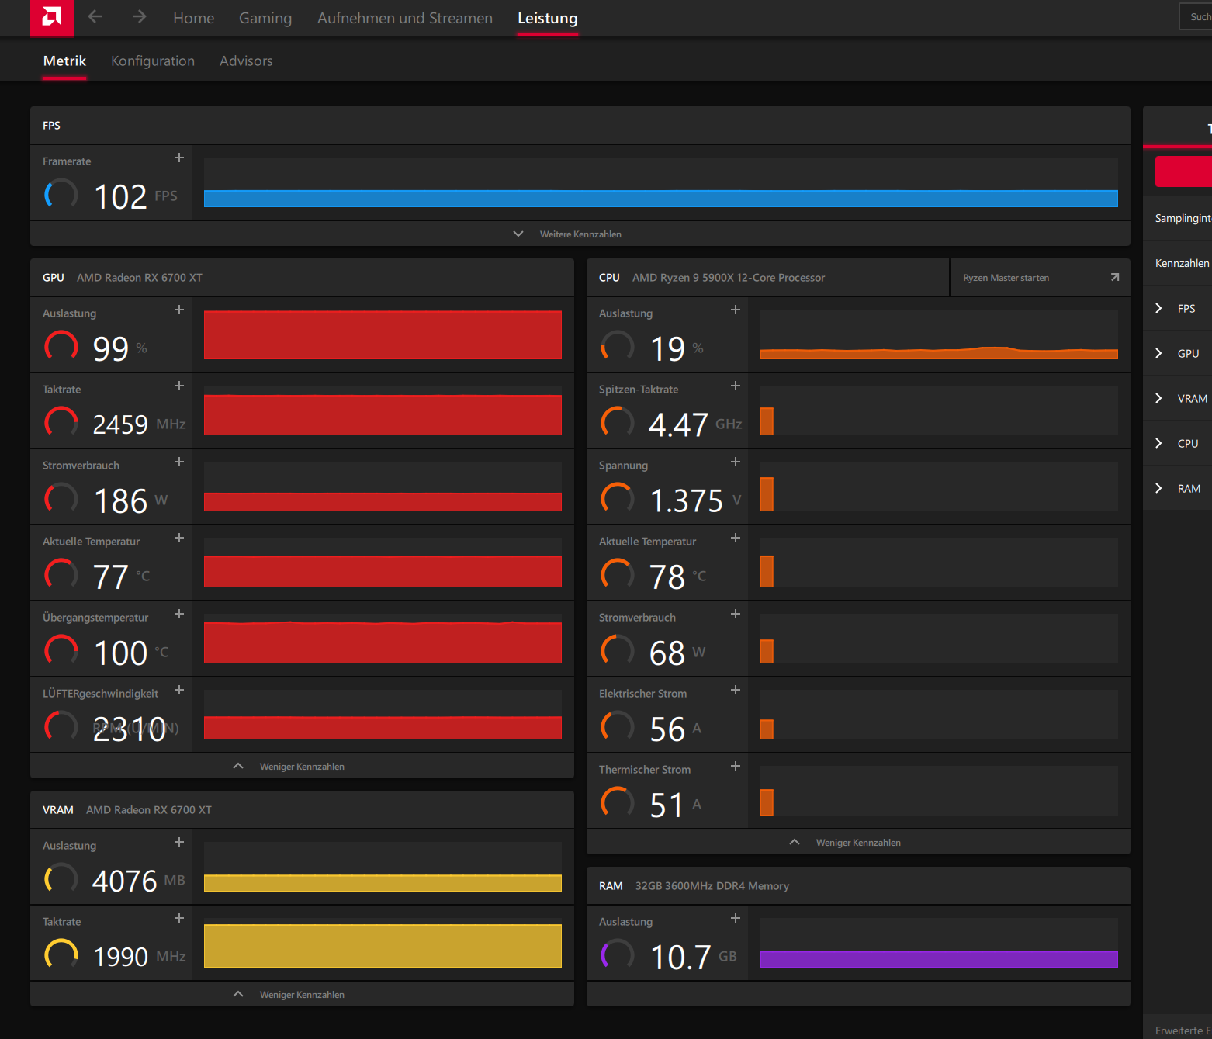Open the Gaming tab
Viewport: 1212px width, 1039px height.
265,18
